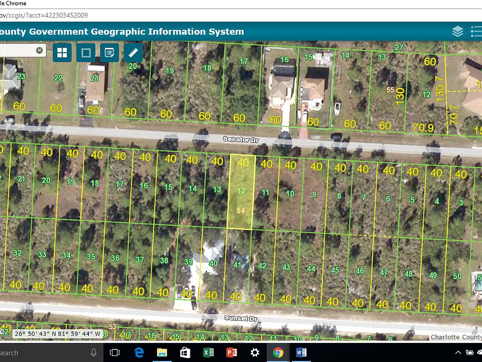Screen dimensions: 482x362
Task: Open the legend list panel
Action: pyautogui.click(x=476, y=31)
